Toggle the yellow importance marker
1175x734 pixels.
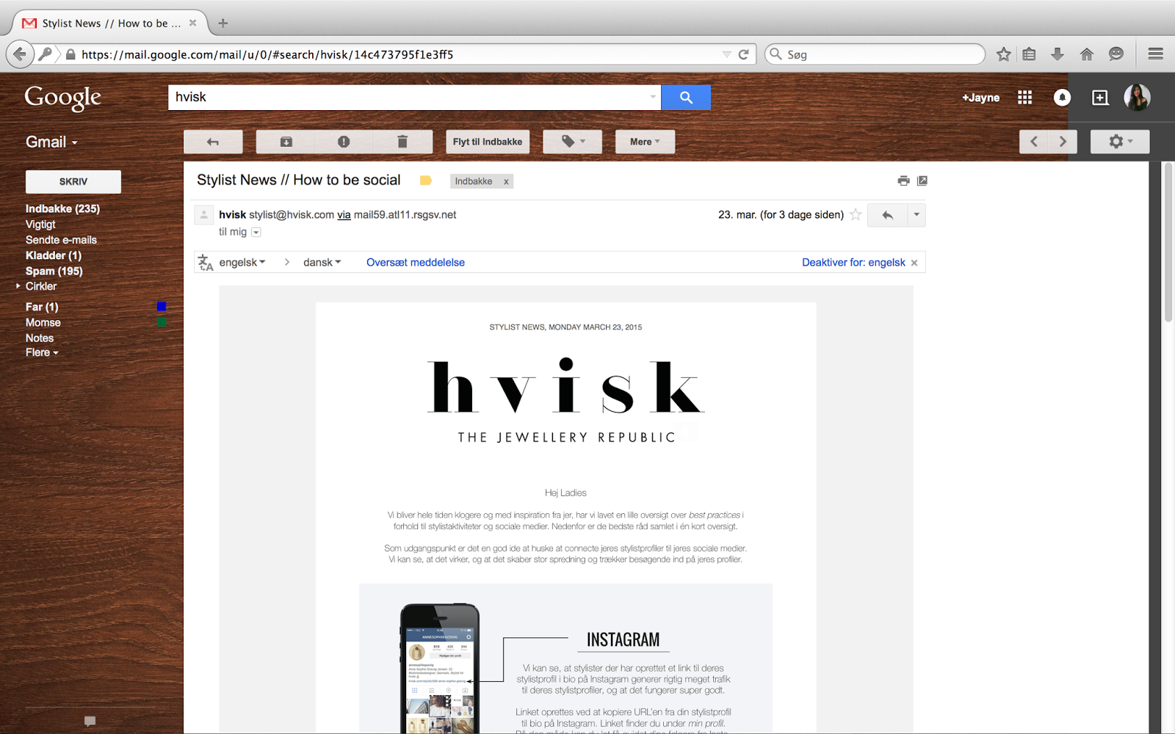[x=426, y=181]
